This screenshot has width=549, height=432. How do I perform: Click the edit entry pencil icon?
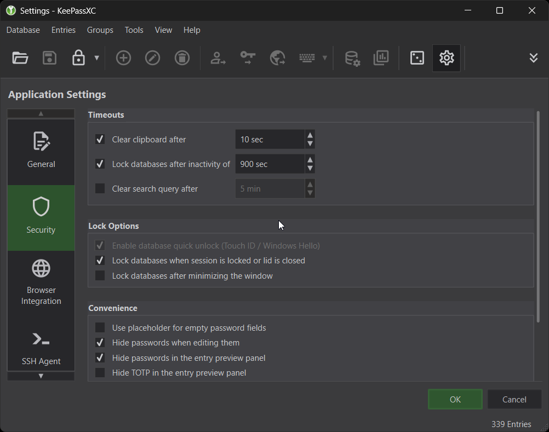click(x=153, y=57)
